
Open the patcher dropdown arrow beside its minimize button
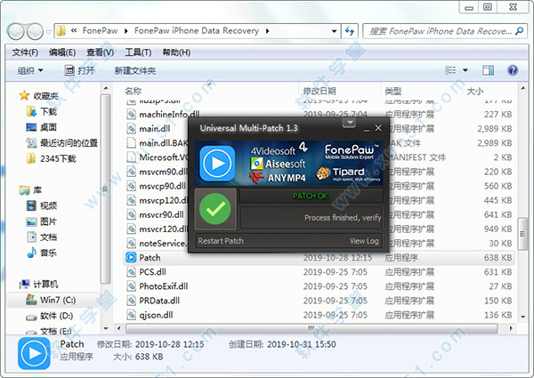(349, 123)
